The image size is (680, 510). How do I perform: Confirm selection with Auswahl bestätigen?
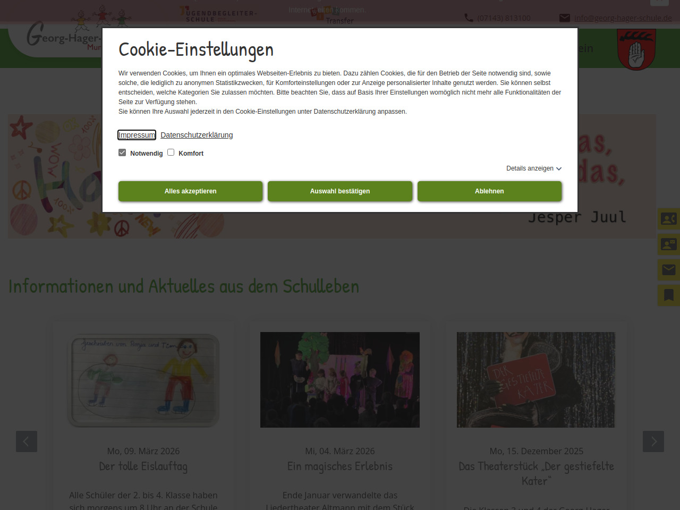tap(340, 191)
